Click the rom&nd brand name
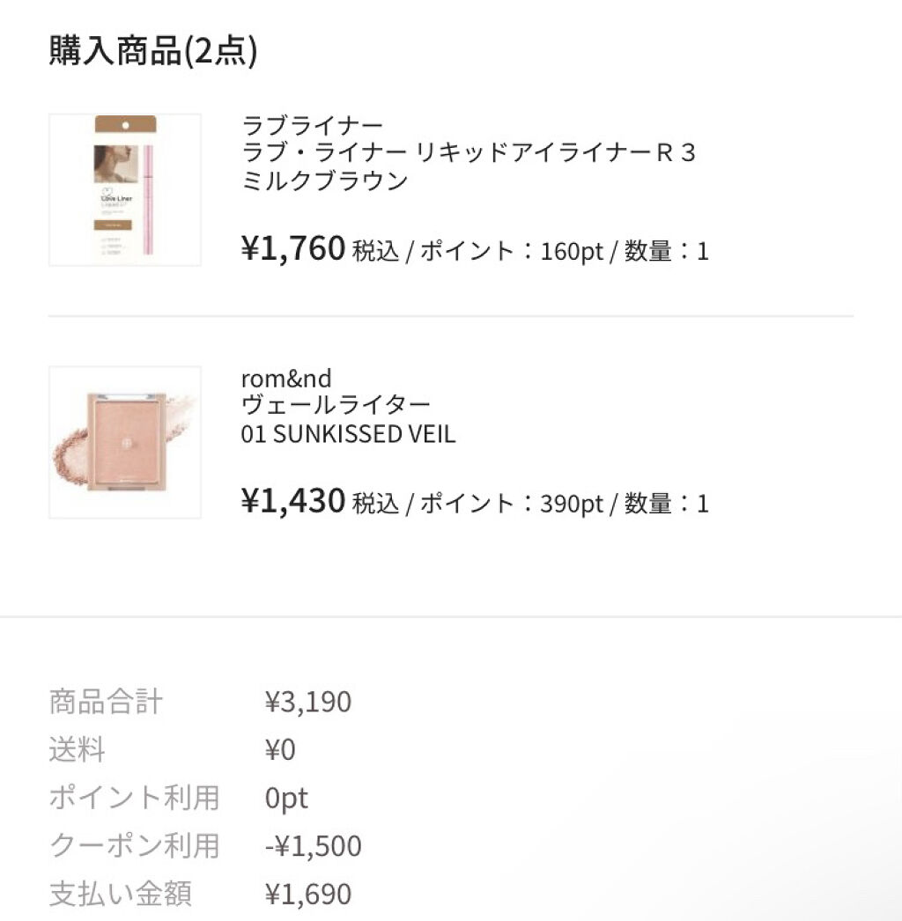902x921 pixels. click(286, 378)
